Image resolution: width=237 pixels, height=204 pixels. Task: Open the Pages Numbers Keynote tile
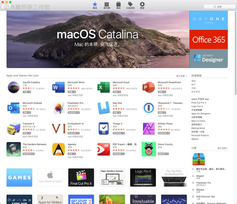coord(112,177)
